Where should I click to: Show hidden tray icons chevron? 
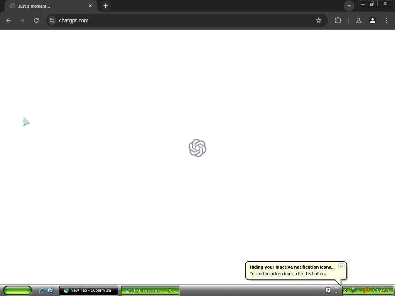pos(346,291)
